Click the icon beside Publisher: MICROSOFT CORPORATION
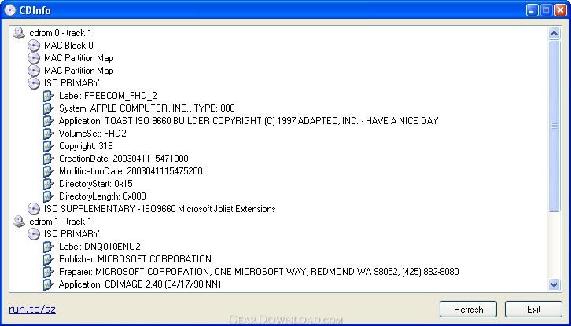This screenshot has width=571, height=326. tap(49, 259)
